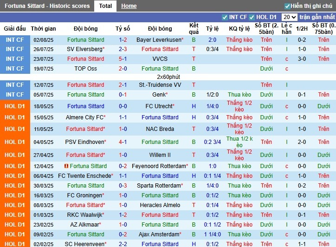Screen dimensions: 336x247
Task: Click the 'Tỷ lệ' column header
Action: click(x=212, y=29)
